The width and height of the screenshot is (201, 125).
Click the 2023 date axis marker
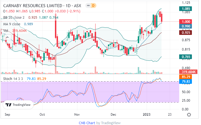[x=146, y=115]
